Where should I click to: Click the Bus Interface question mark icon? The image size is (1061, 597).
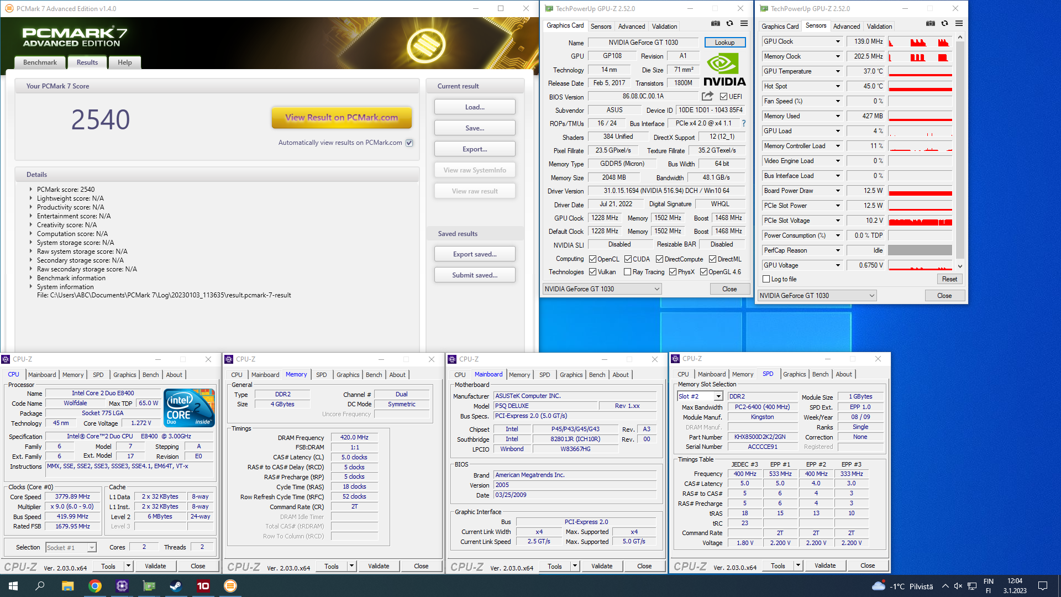[743, 123]
